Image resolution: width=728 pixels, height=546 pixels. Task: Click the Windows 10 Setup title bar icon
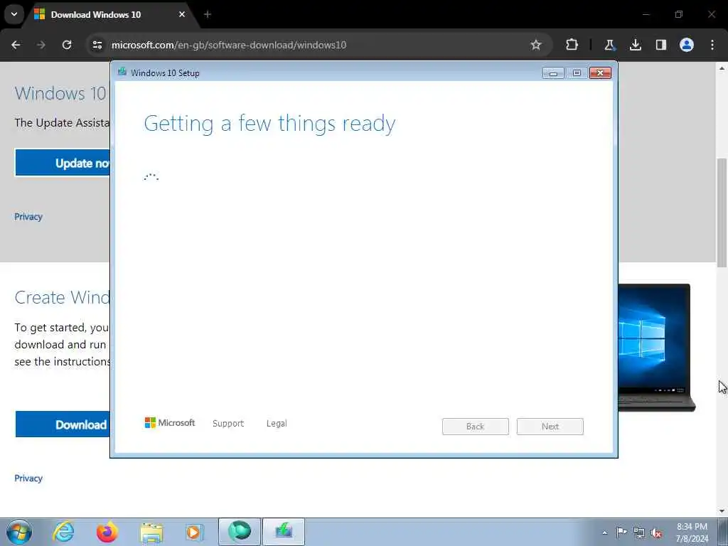click(122, 72)
